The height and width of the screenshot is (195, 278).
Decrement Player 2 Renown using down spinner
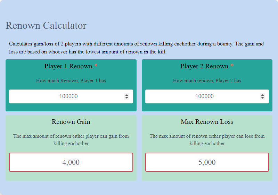(262, 98)
